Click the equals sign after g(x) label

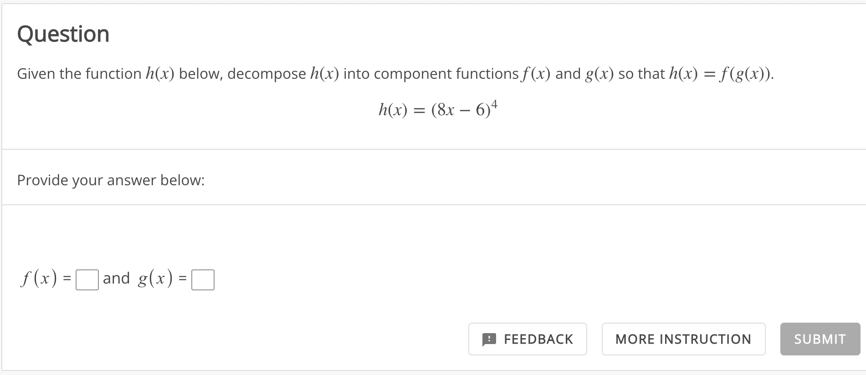pos(183,278)
